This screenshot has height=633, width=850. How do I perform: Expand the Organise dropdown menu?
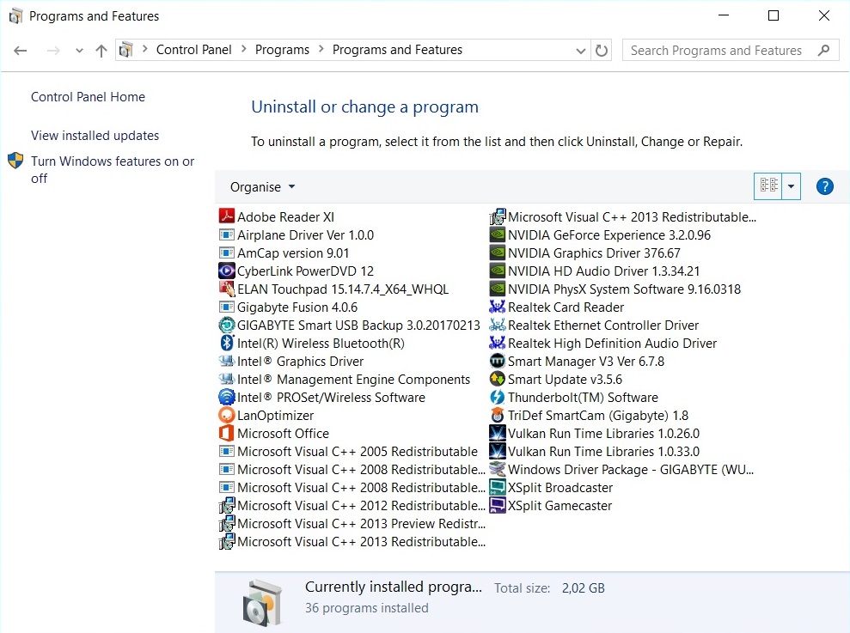click(x=262, y=187)
